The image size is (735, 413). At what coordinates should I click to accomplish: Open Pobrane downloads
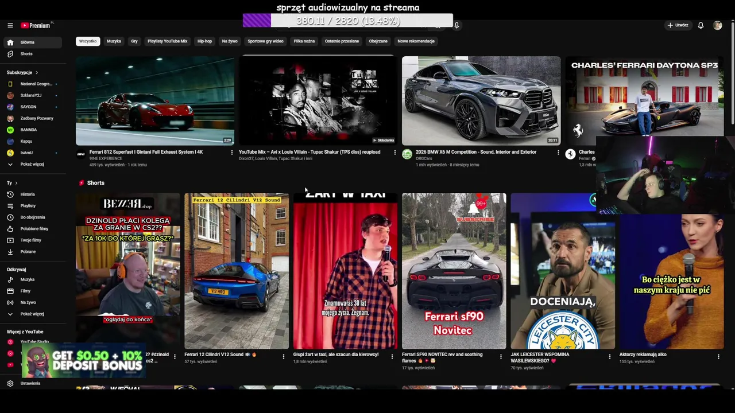[32, 252]
